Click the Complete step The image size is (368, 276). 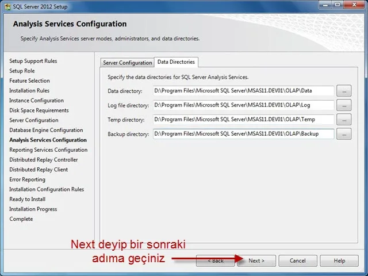[x=21, y=218]
